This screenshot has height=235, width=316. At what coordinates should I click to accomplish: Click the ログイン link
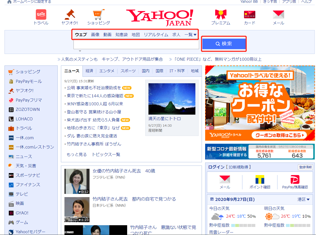click(216, 167)
